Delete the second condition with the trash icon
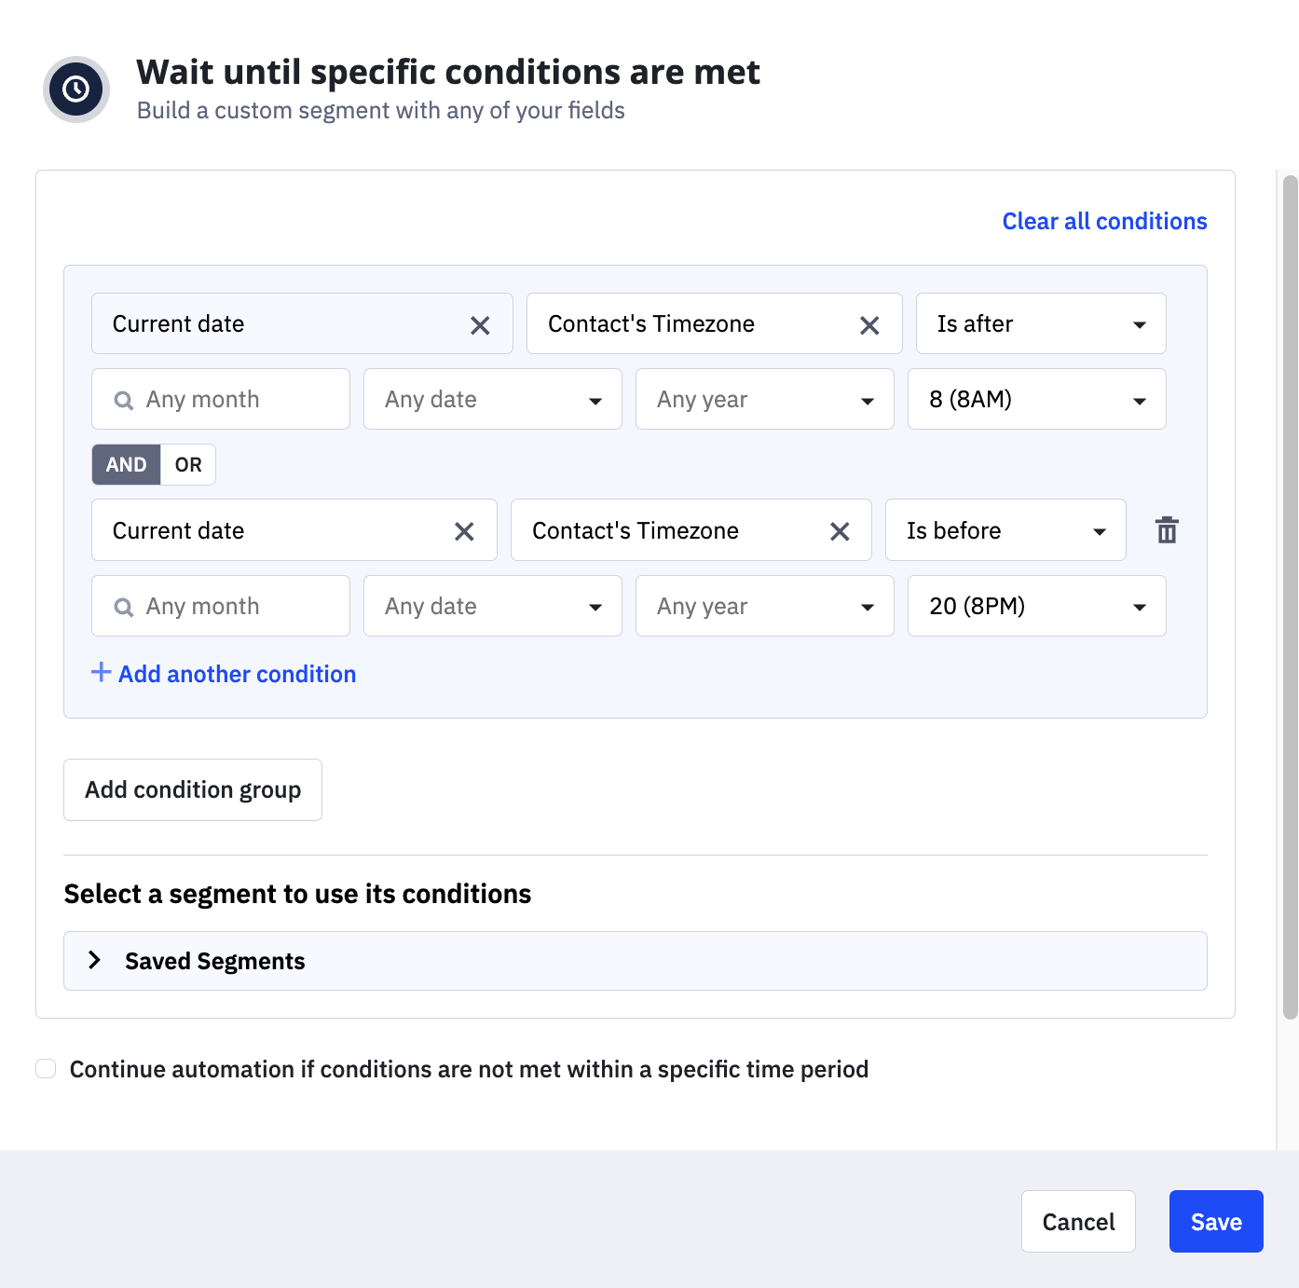Image resolution: width=1299 pixels, height=1288 pixels. click(x=1167, y=530)
